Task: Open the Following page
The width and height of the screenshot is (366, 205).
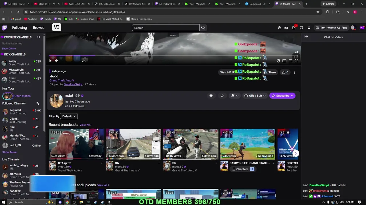Action: click(19, 28)
